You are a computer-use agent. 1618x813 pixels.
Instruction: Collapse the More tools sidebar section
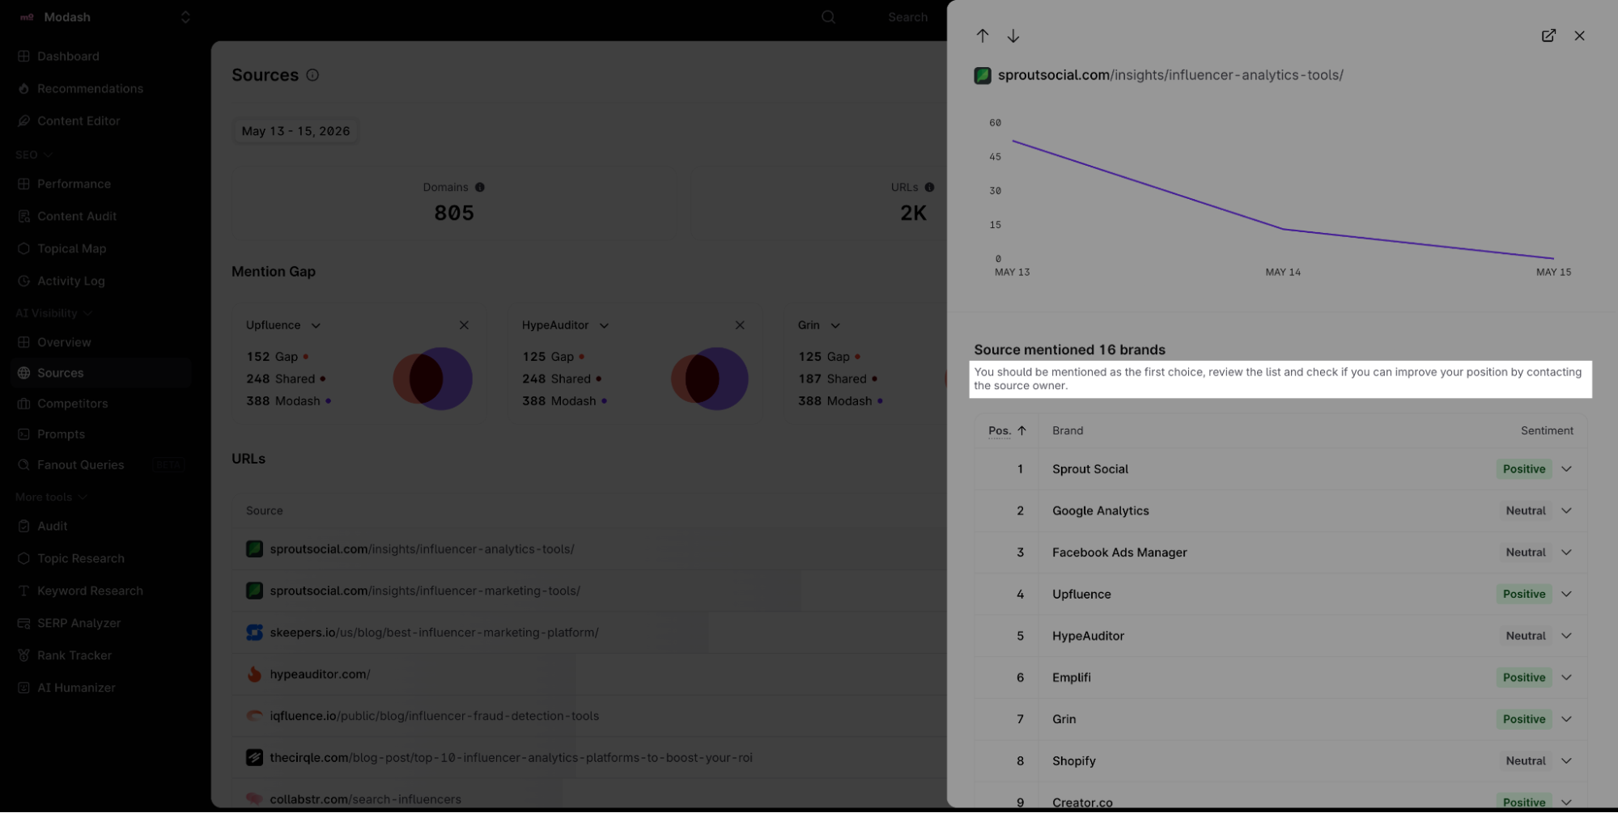pos(51,497)
